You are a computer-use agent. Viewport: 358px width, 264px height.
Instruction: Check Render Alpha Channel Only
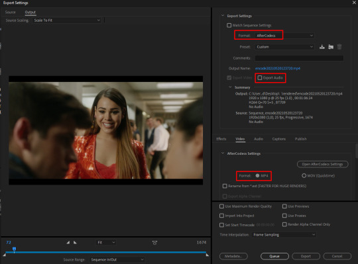point(284,224)
